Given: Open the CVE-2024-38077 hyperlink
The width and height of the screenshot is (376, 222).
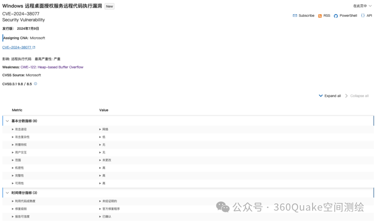Looking at the screenshot, I should click(17, 48).
